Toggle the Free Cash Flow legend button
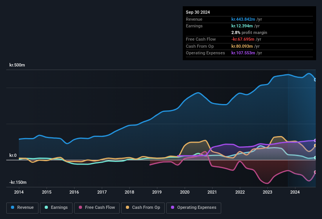 tap(97, 208)
